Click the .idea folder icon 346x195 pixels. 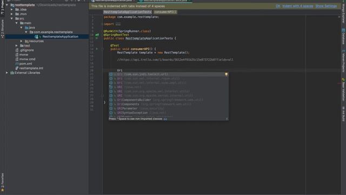tap(17, 10)
